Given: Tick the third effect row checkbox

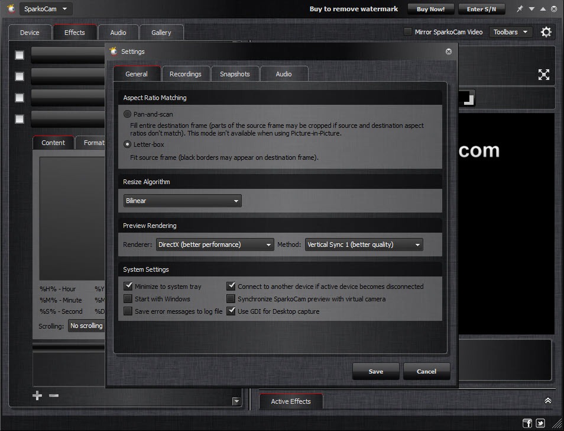Looking at the screenshot, I should (x=20, y=98).
